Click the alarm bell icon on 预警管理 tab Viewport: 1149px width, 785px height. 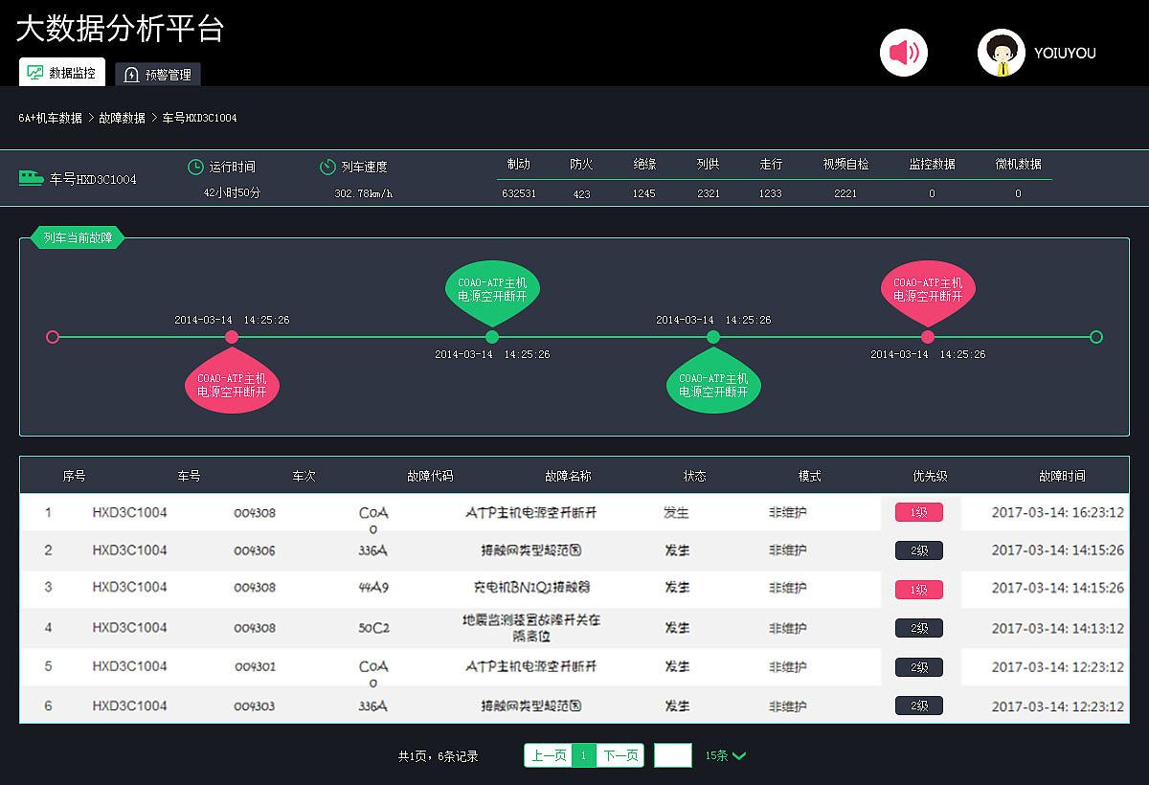[131, 74]
